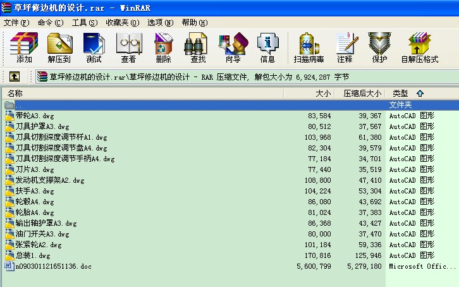Sort by 类型 column header
459x287 pixels.
tap(422, 94)
